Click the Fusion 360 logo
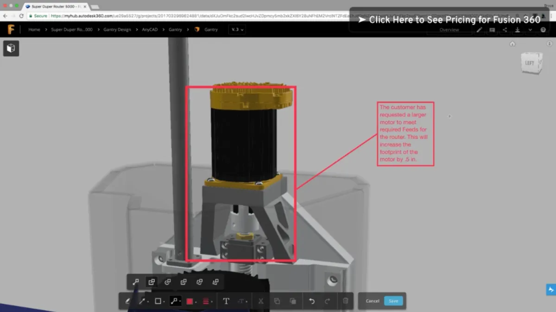 [11, 29]
